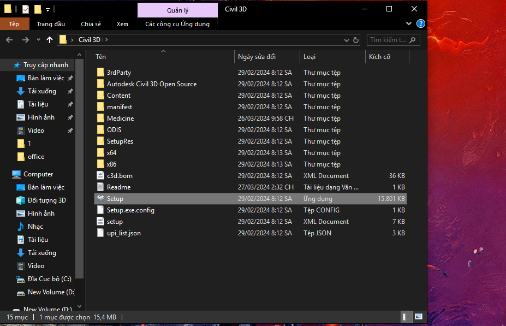The width and height of the screenshot is (506, 326).
Task: Click the Readme text file icon
Action: [x=100, y=187]
